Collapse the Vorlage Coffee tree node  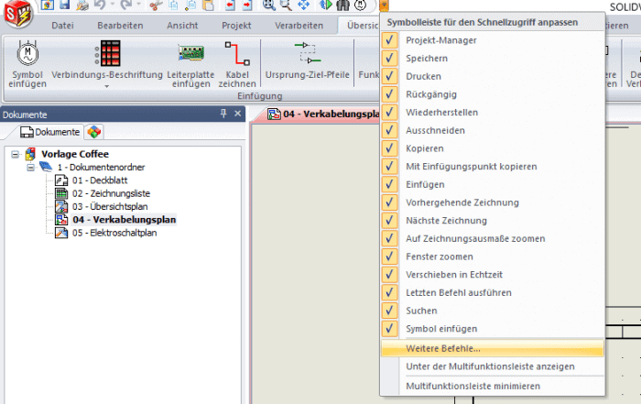click(16, 154)
